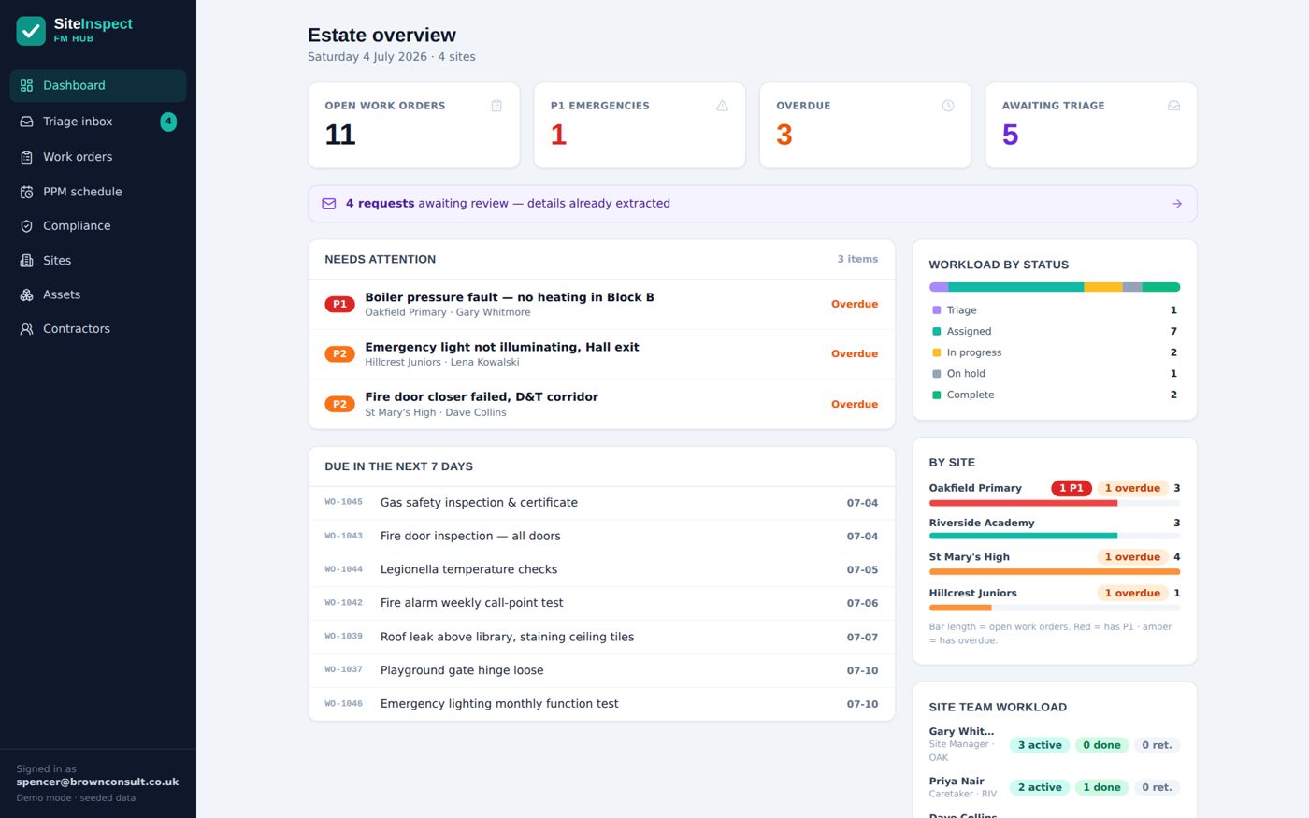Open the Sites page
This screenshot has height=818, width=1309.
click(x=98, y=260)
